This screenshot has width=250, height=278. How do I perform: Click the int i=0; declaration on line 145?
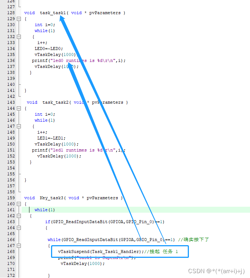coord(45,114)
